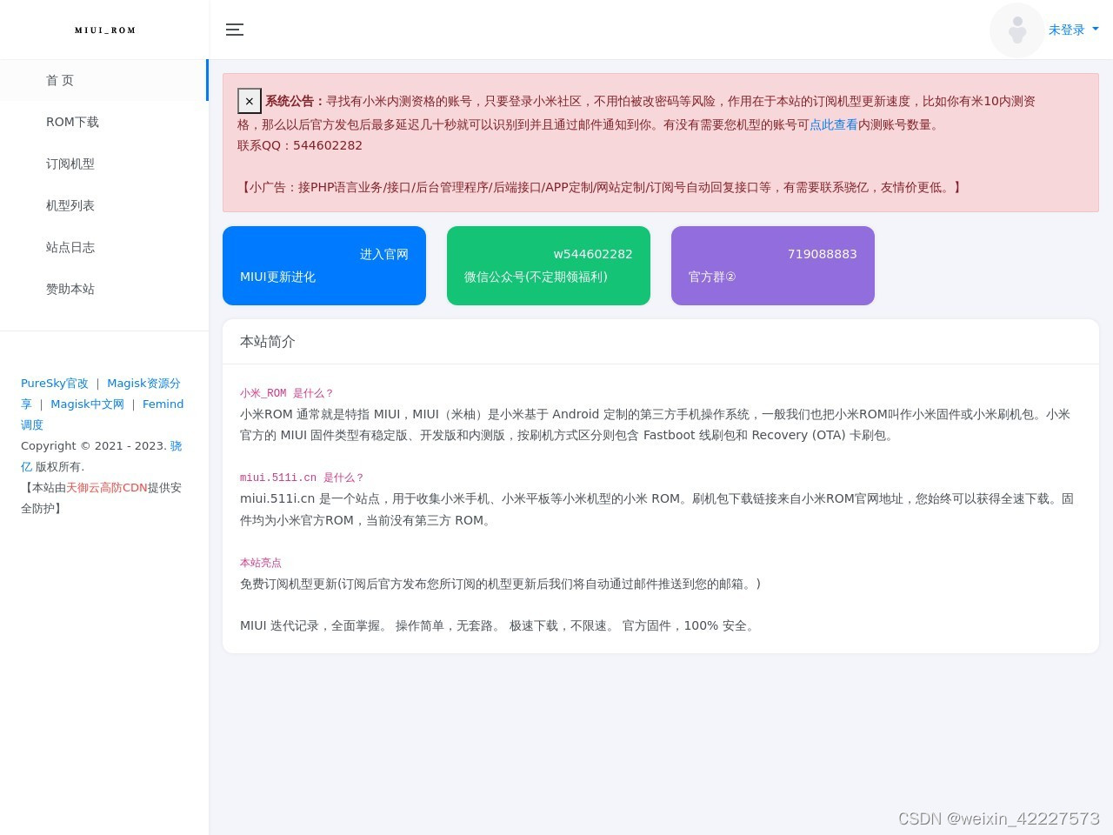The height and width of the screenshot is (835, 1113).
Task: Dismiss the system announcement with the × button
Action: pyautogui.click(x=250, y=101)
